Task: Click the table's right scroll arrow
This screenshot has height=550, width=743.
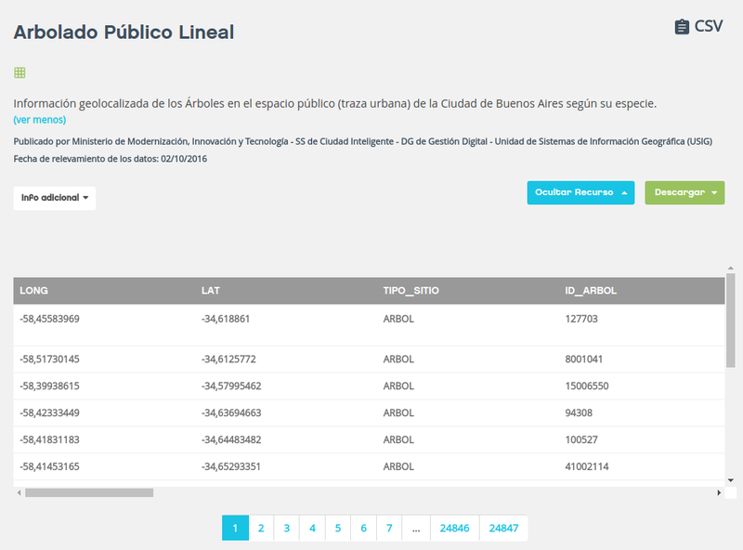Action: coord(718,492)
